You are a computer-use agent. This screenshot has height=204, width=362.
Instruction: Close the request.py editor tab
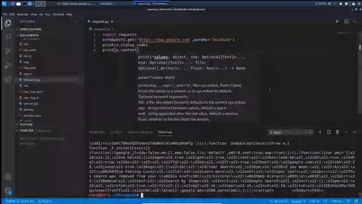[x=112, y=22]
